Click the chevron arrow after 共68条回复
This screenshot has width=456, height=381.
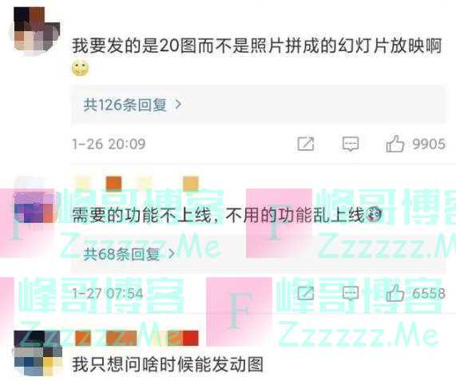(x=172, y=254)
